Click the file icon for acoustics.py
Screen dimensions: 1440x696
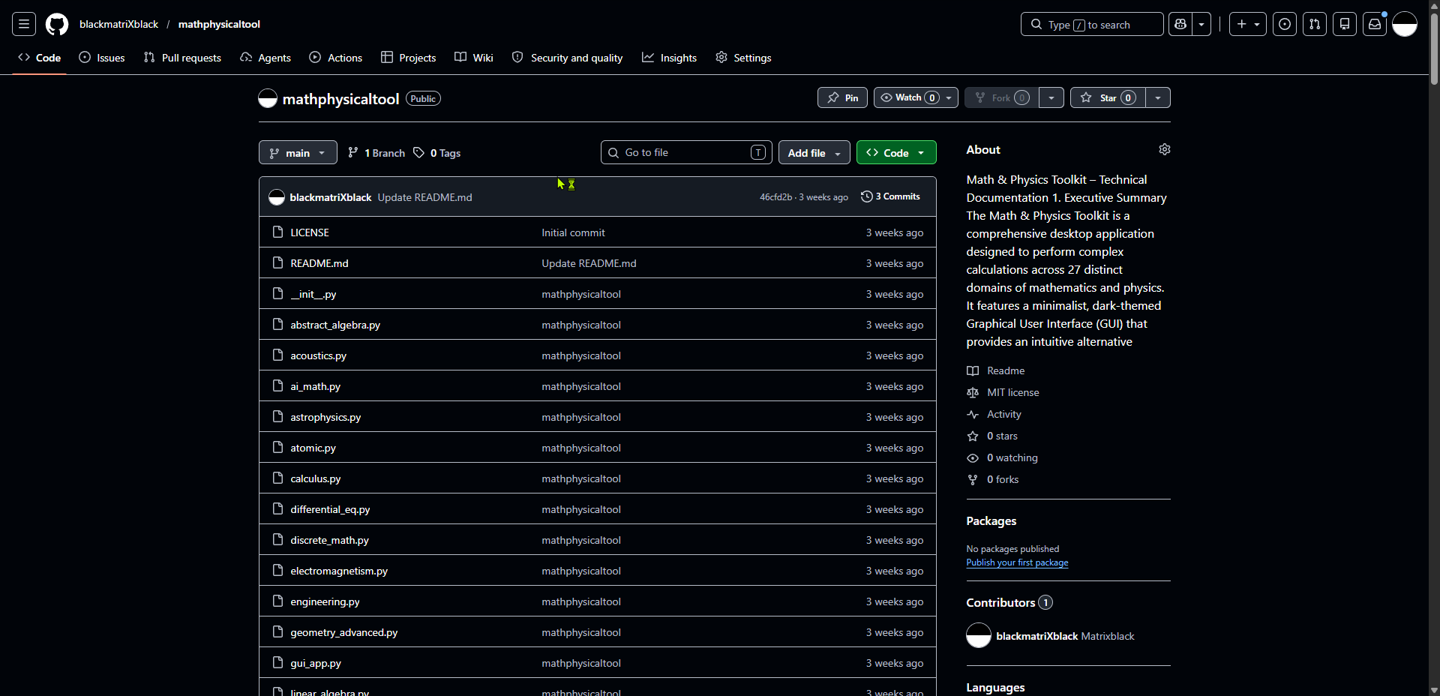pos(277,355)
